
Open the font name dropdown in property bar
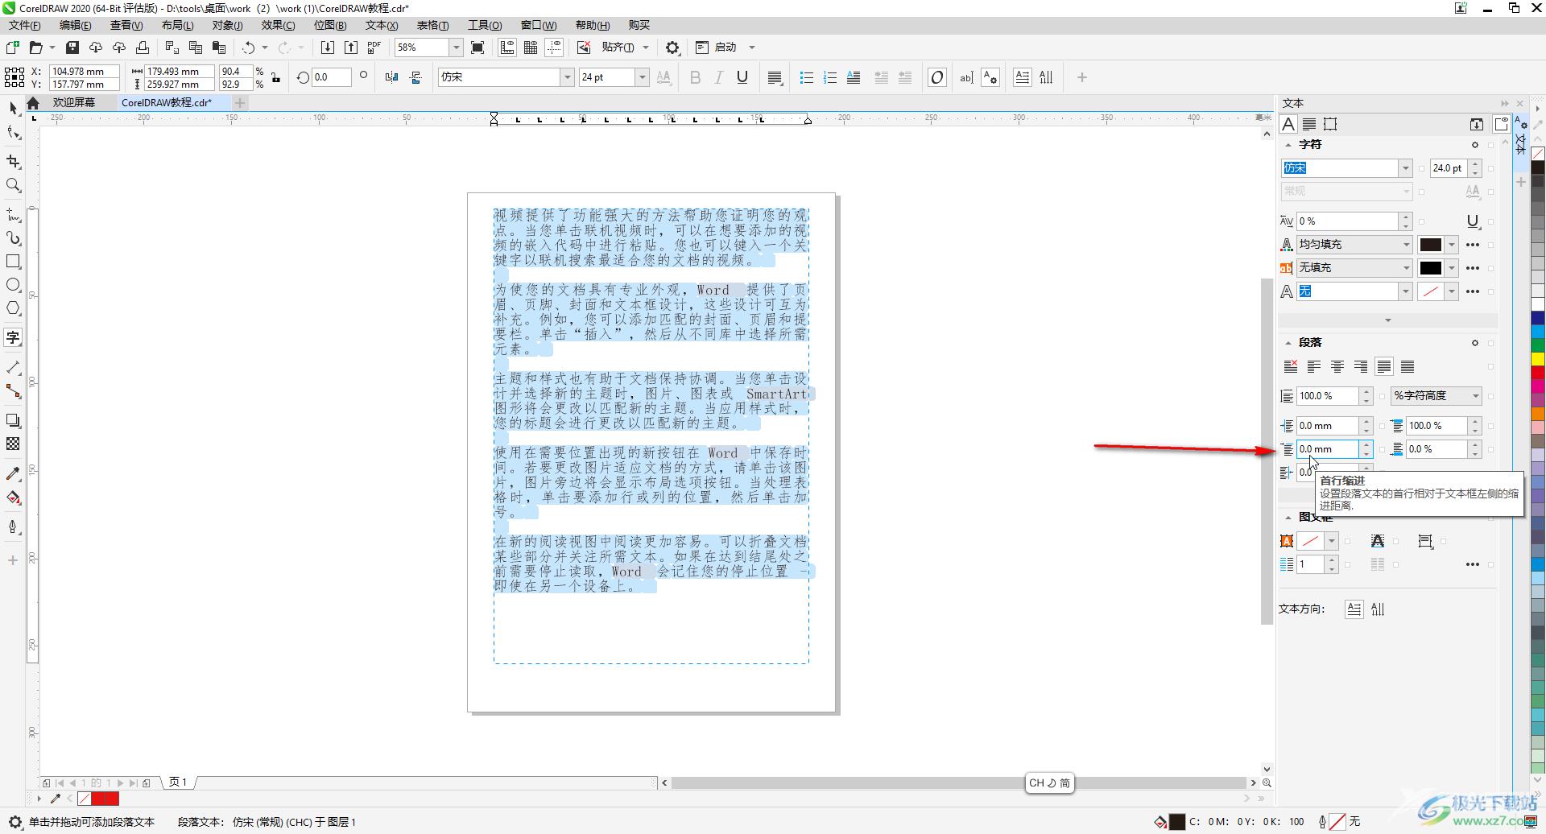tap(567, 77)
